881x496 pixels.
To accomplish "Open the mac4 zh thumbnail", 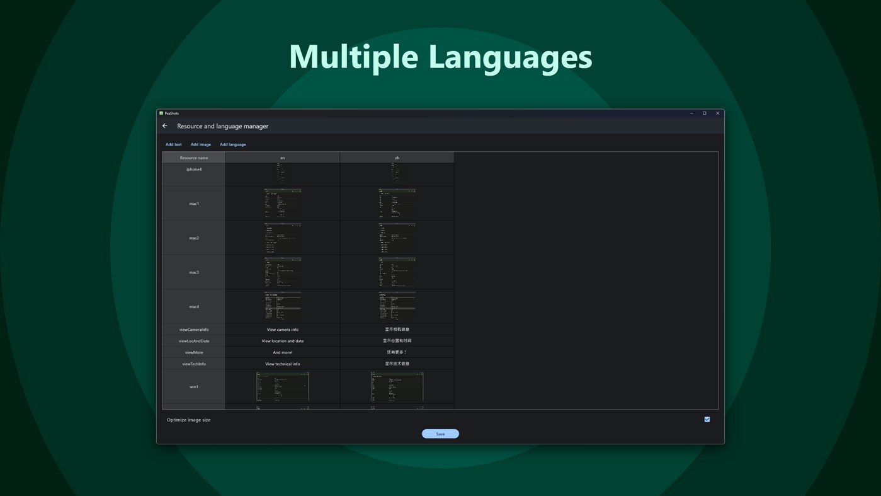I will pos(397,306).
